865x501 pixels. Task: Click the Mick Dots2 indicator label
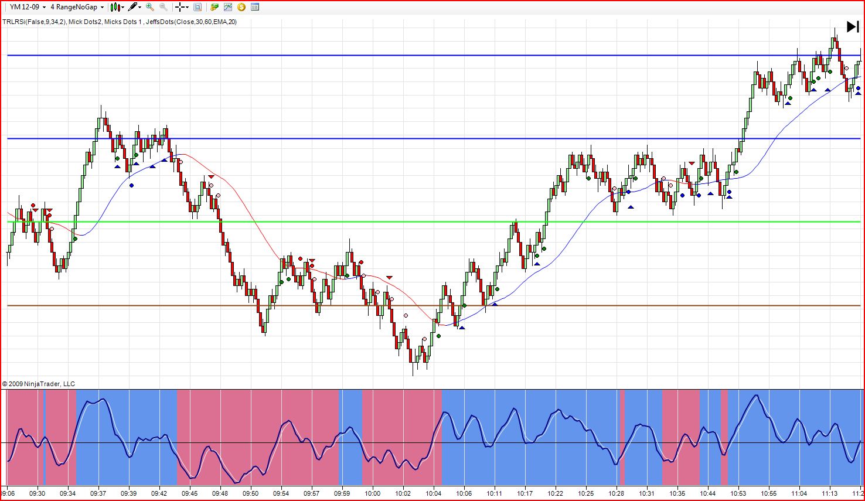pyautogui.click(x=85, y=22)
